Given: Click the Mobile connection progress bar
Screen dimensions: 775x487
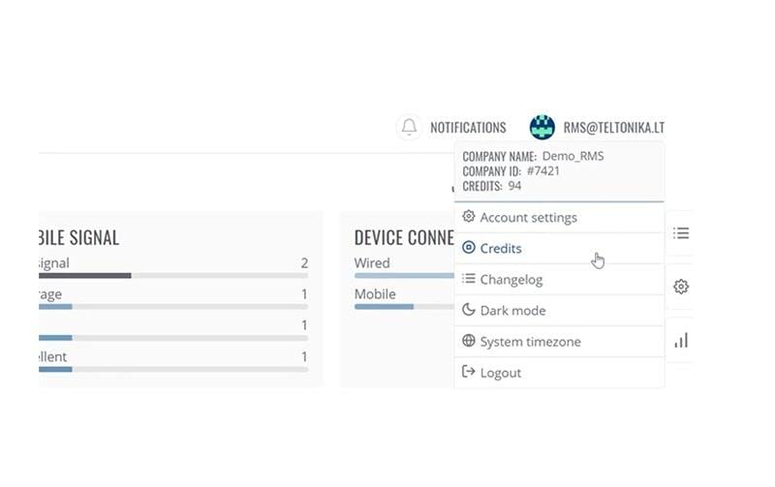Looking at the screenshot, I should pyautogui.click(x=404, y=307).
